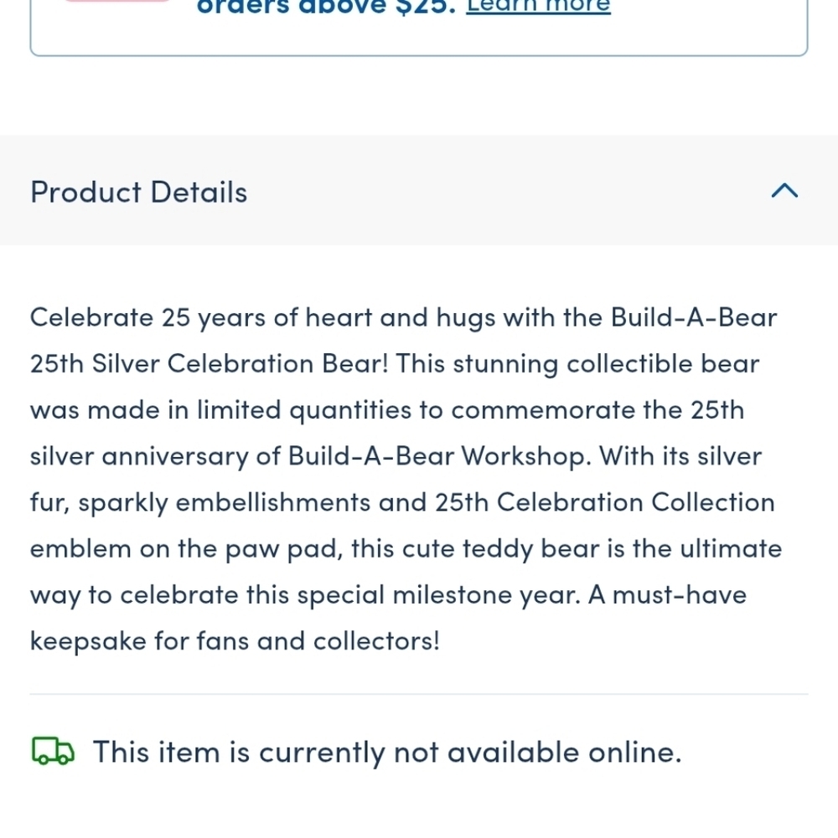The height and width of the screenshot is (838, 838).
Task: Tap the divider line below the description
Action: (x=419, y=694)
